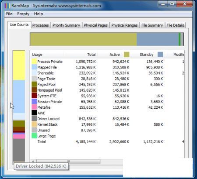Select the Shareable row label
The width and height of the screenshot is (197, 179).
pos(46,73)
